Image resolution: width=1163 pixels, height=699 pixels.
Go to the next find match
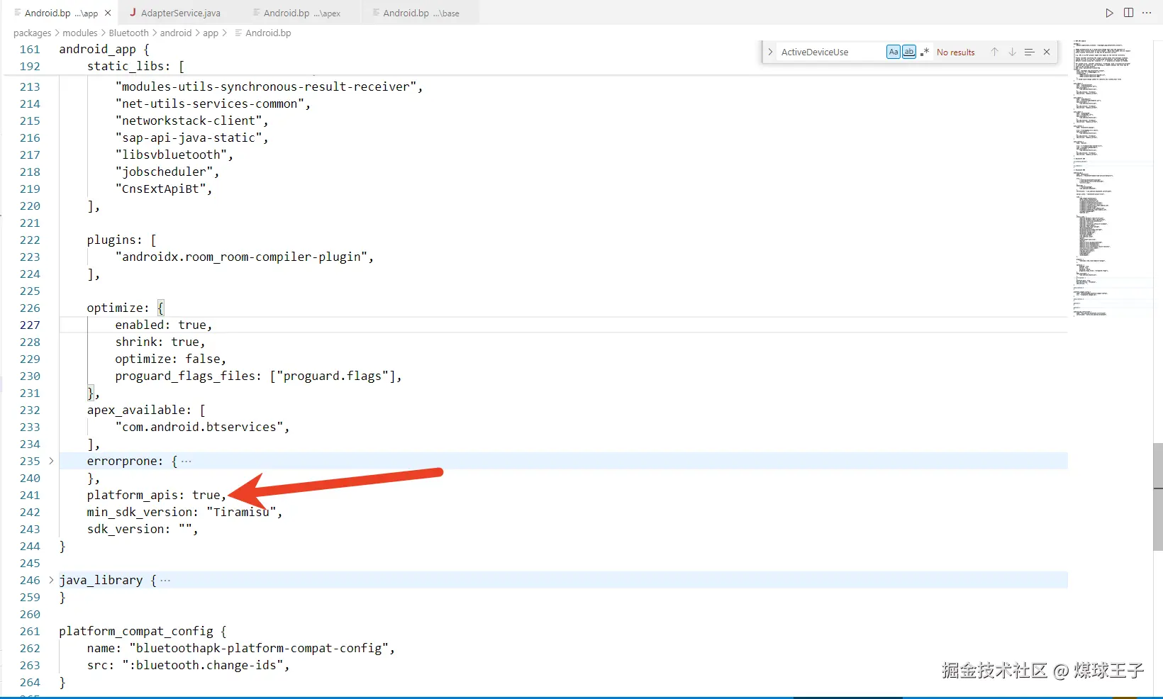click(x=1012, y=52)
